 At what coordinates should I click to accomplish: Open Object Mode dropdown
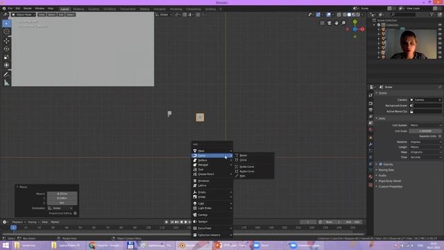coord(24,15)
